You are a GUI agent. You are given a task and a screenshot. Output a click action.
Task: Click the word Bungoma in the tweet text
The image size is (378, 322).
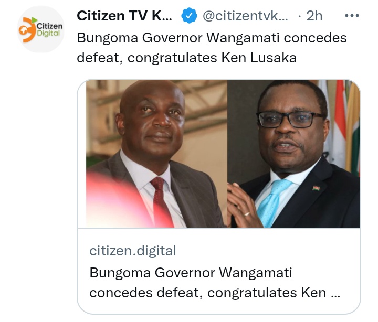pyautogui.click(x=108, y=38)
